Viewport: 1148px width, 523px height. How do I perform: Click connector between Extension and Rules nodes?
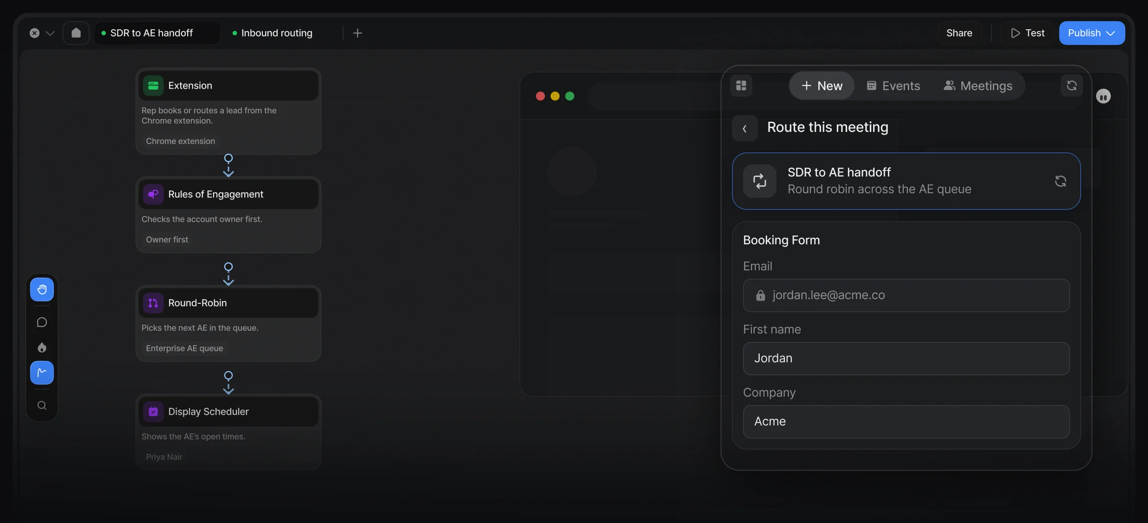pos(228,165)
